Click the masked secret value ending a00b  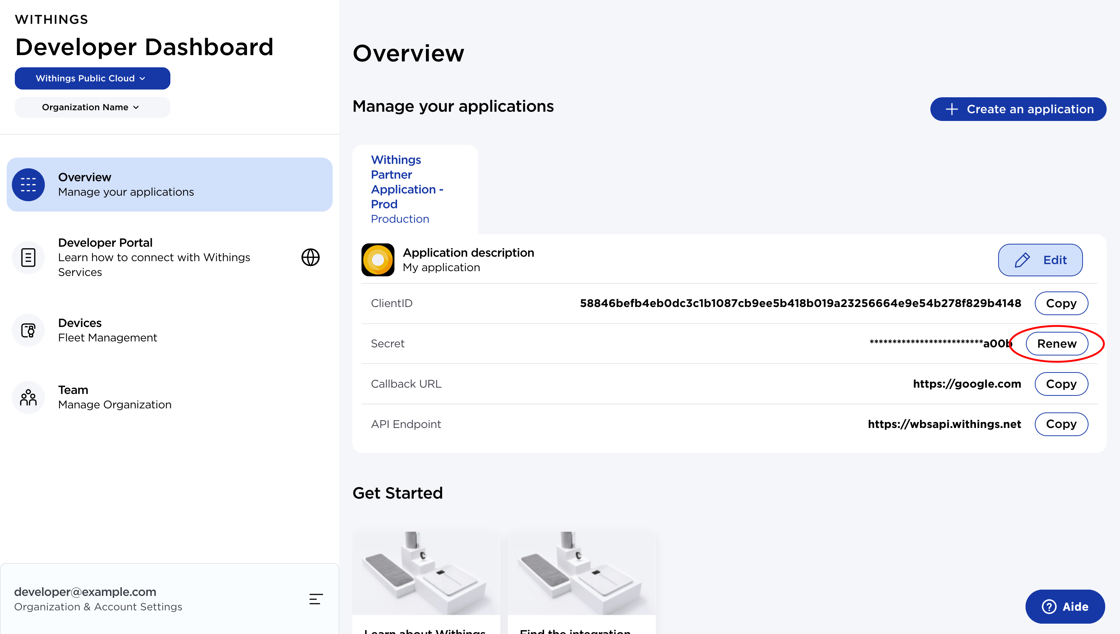941,344
